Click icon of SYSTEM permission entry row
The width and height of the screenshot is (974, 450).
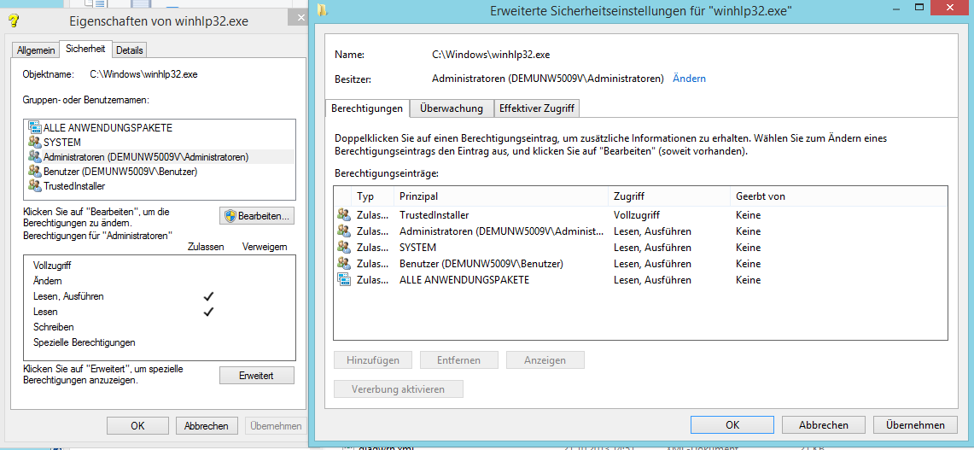pyautogui.click(x=343, y=248)
